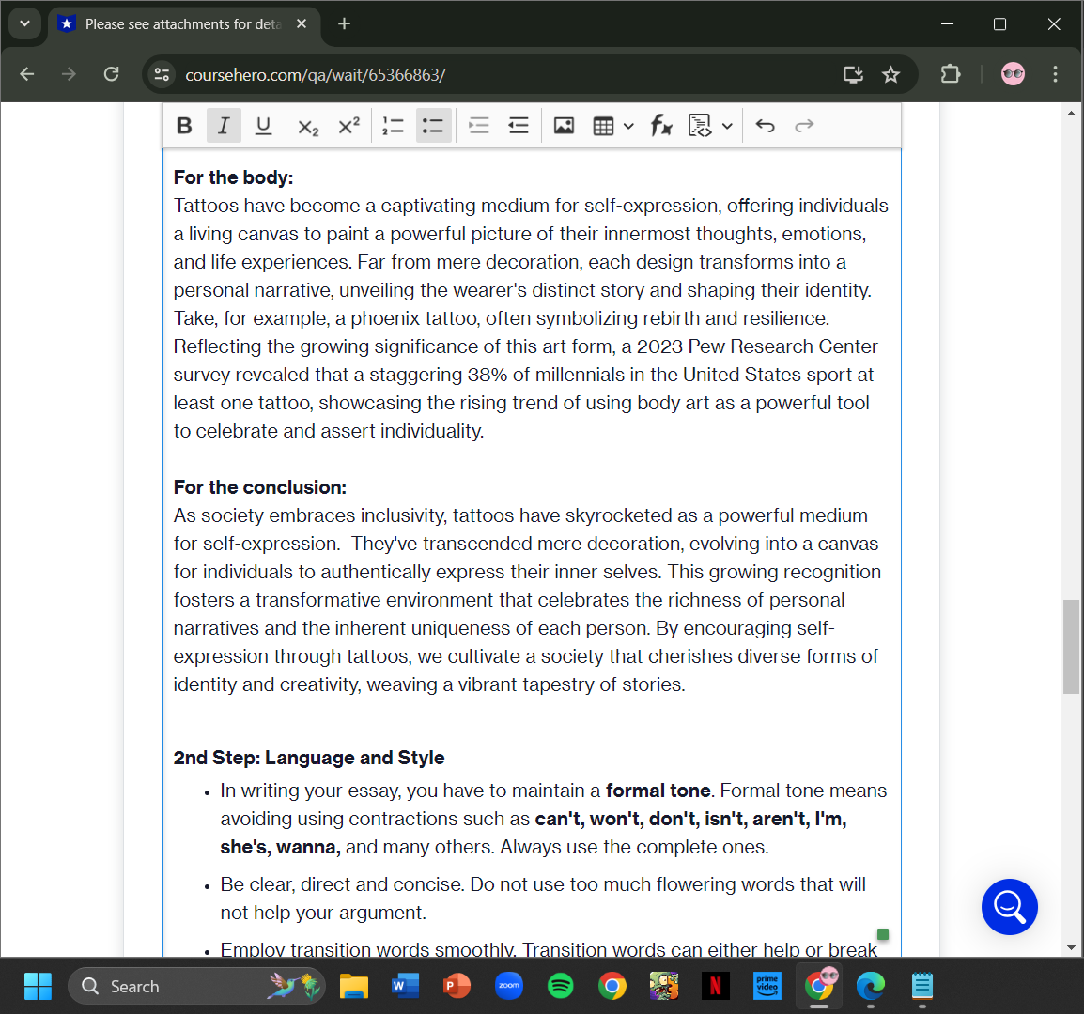Open the table insertion dropdown
The width and height of the screenshot is (1084, 1014).
[627, 125]
